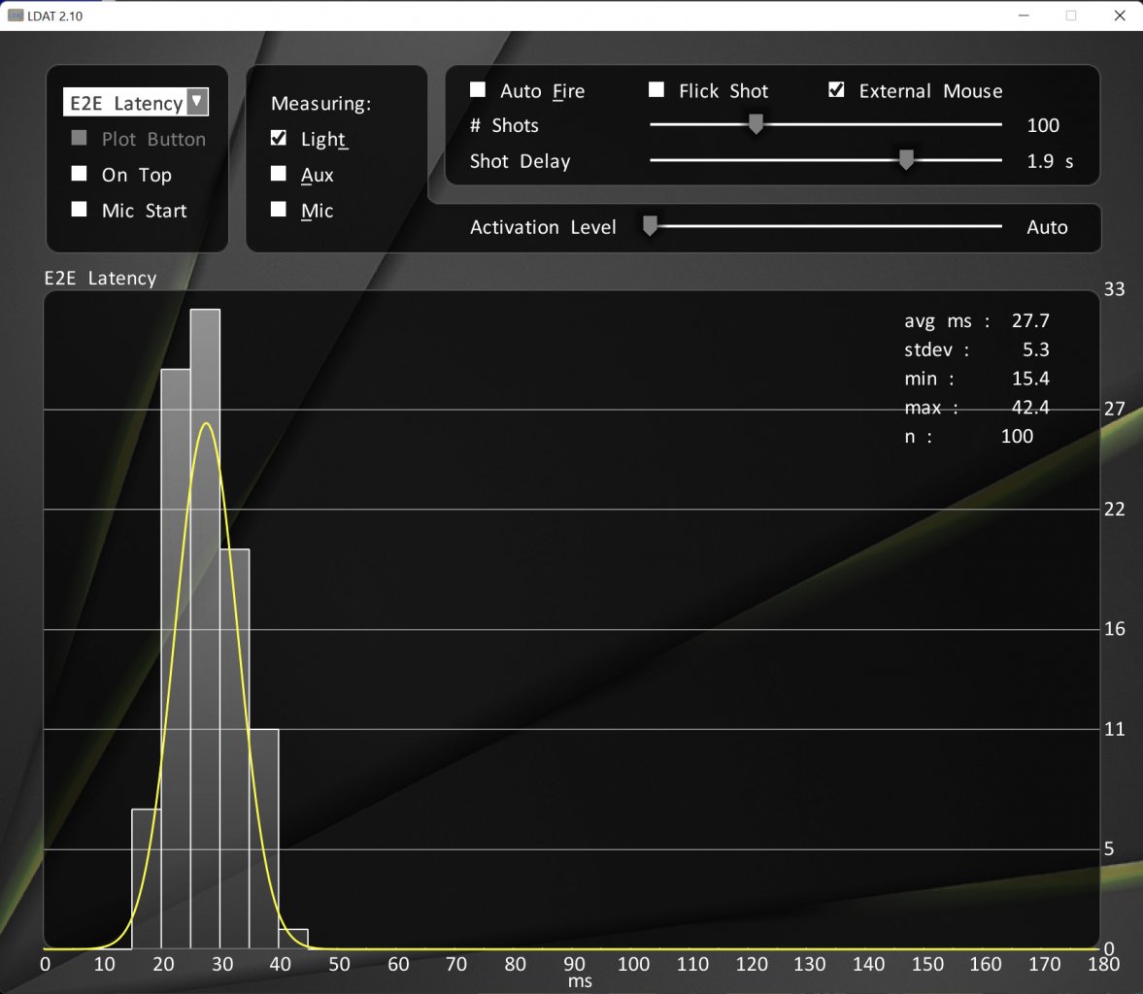Click the histogram bar at 40 ms
This screenshot has height=994, width=1143.
[293, 939]
